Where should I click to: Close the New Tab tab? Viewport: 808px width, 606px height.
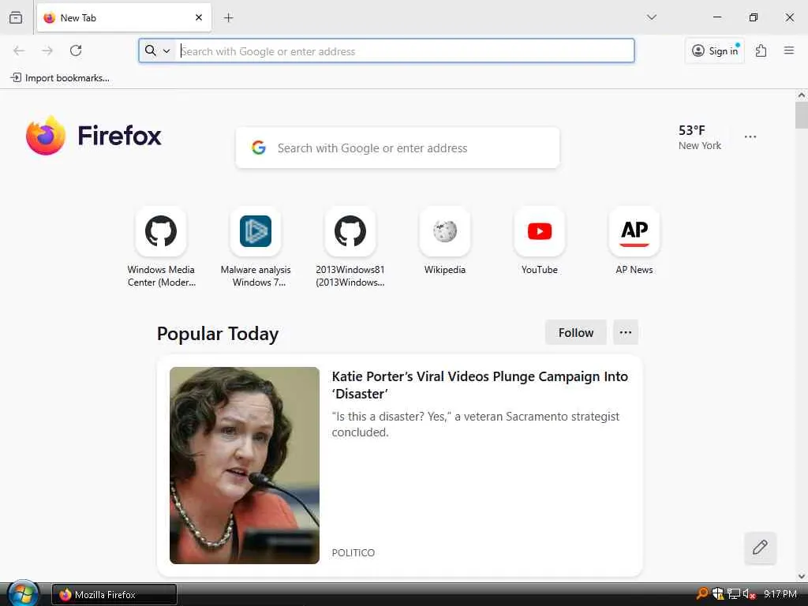[x=199, y=17]
